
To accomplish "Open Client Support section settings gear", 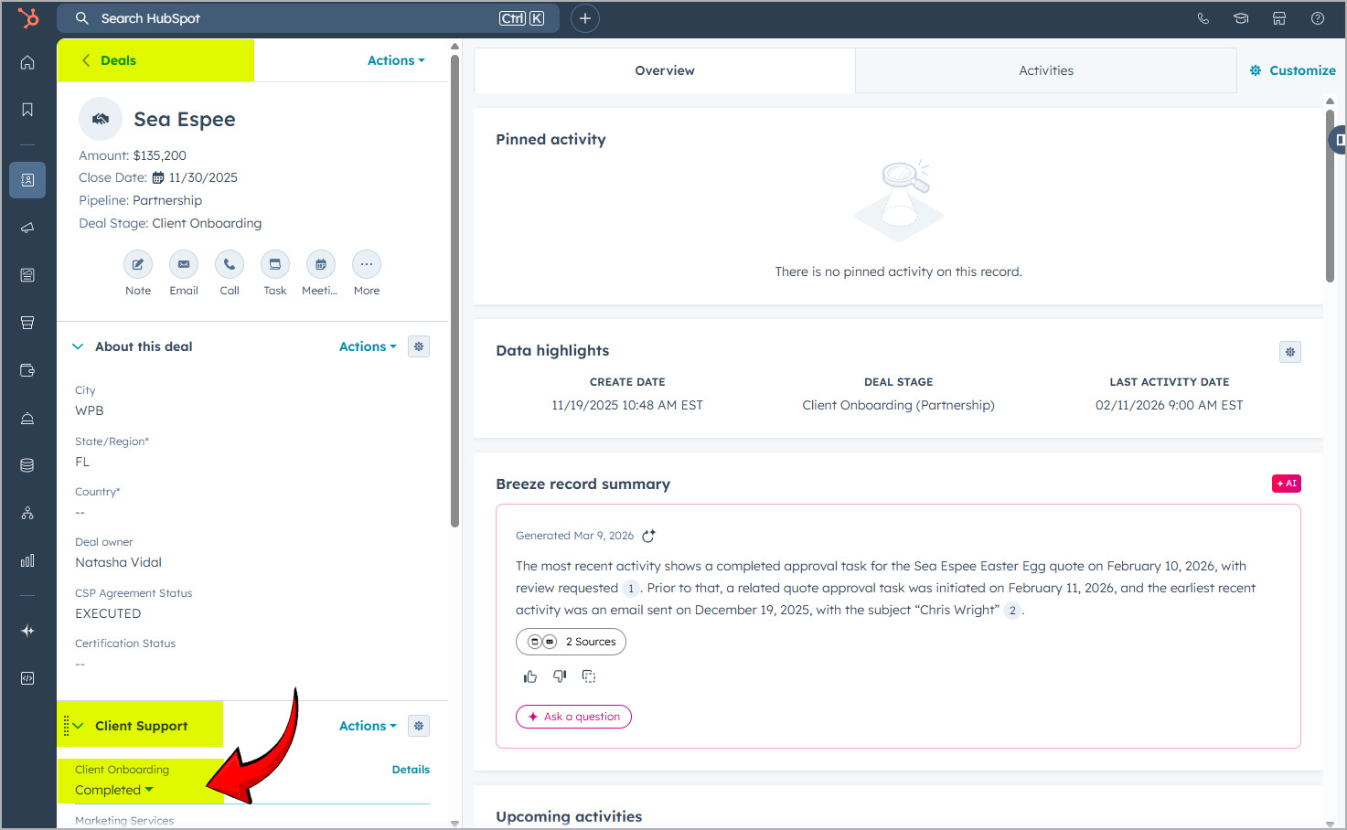I will (419, 726).
